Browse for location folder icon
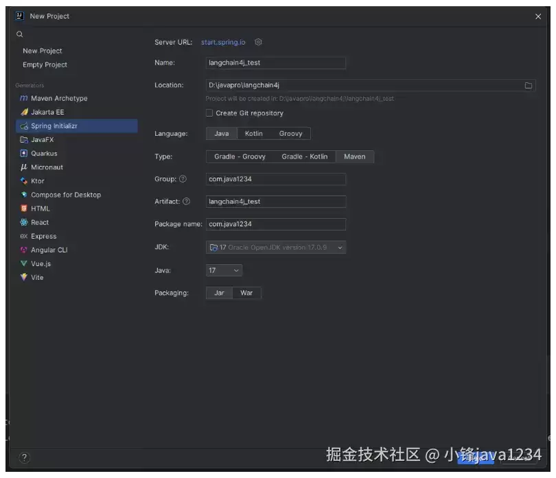 (528, 86)
